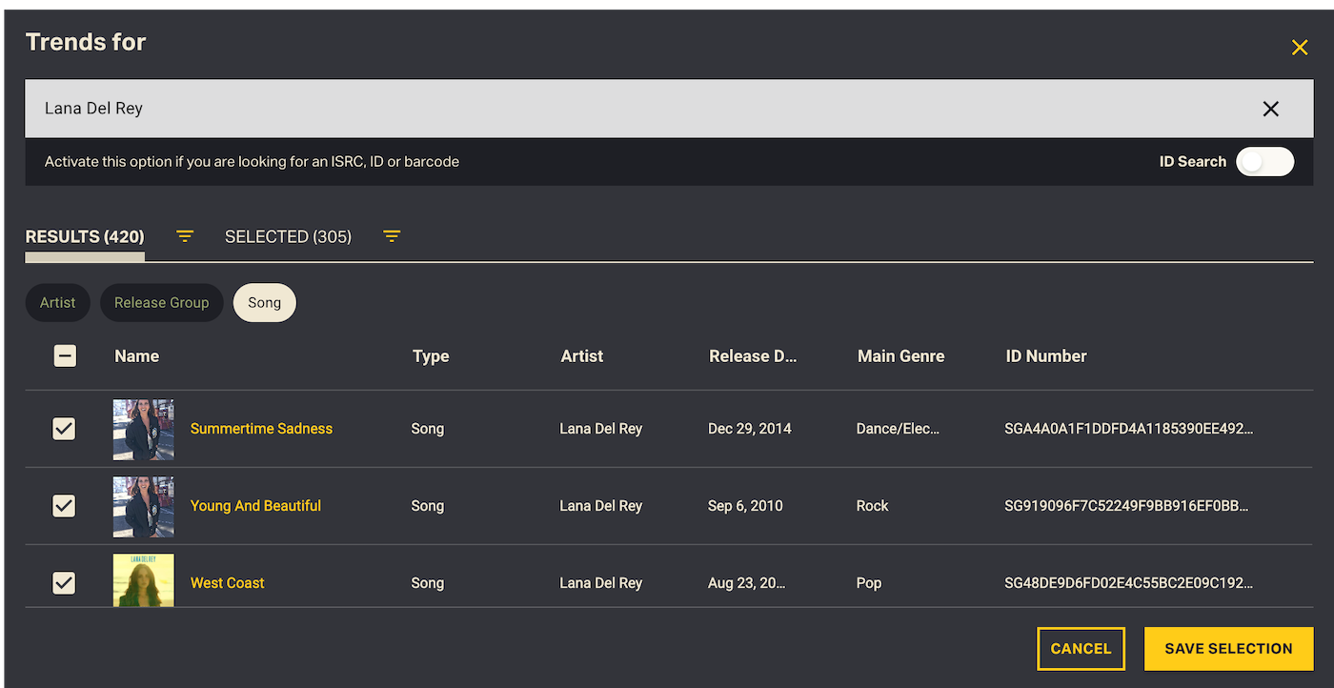Open filter icon next to Results tab
Image resolution: width=1334 pixels, height=688 pixels.
click(x=185, y=236)
